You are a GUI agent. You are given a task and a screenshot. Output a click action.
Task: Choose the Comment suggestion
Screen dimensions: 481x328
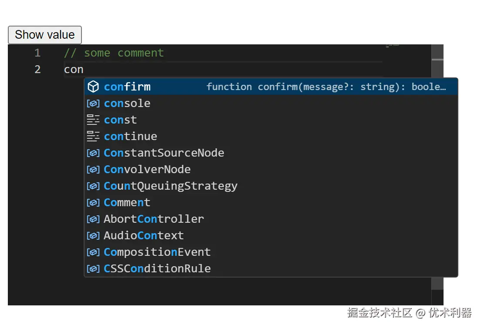[127, 203]
